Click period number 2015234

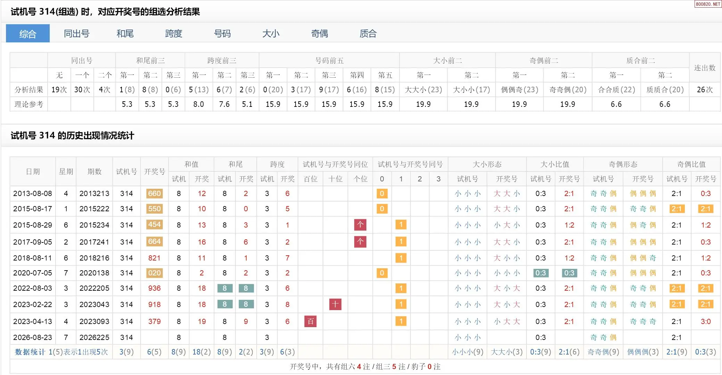coord(94,225)
